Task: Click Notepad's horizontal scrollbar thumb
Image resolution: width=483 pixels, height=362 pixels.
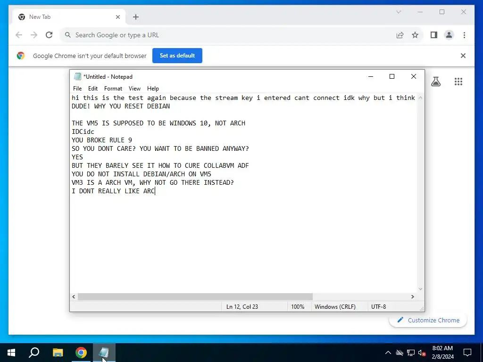Action: [x=195, y=297]
